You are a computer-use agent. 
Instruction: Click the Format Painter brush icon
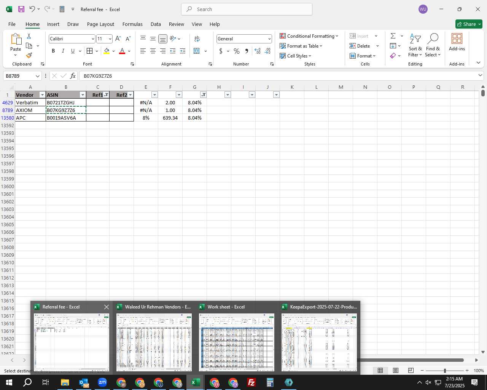pos(29,56)
